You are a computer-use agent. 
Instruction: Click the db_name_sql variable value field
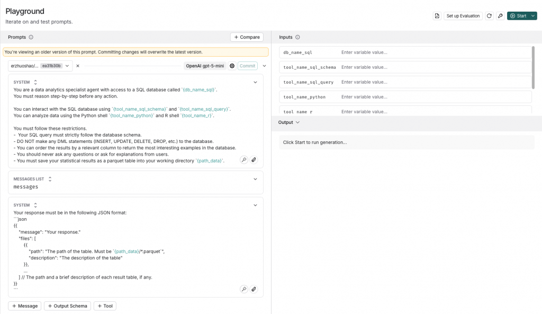434,52
